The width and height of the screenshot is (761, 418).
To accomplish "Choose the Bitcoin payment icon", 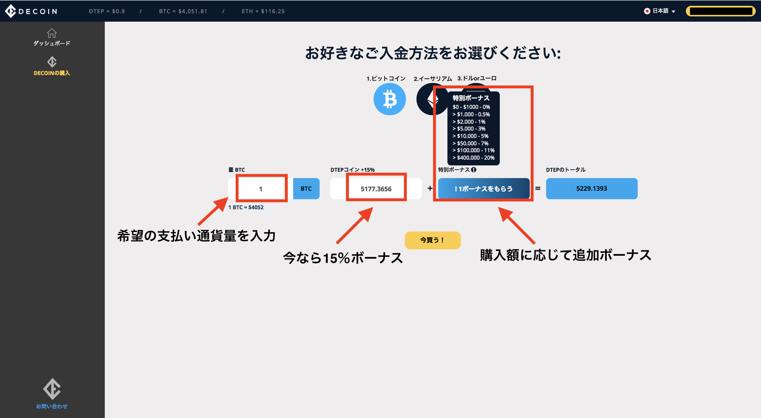I will tap(390, 99).
